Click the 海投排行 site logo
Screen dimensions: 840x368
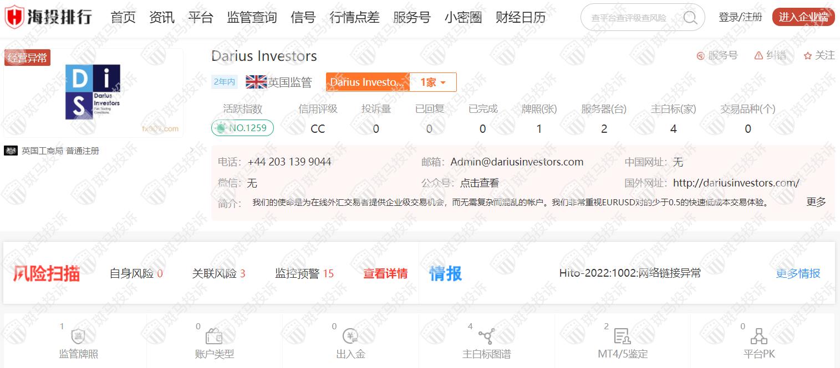(48, 17)
